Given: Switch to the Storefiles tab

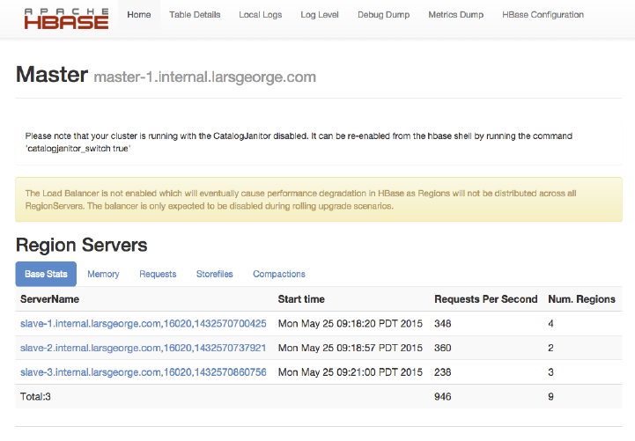Looking at the screenshot, I should point(215,274).
